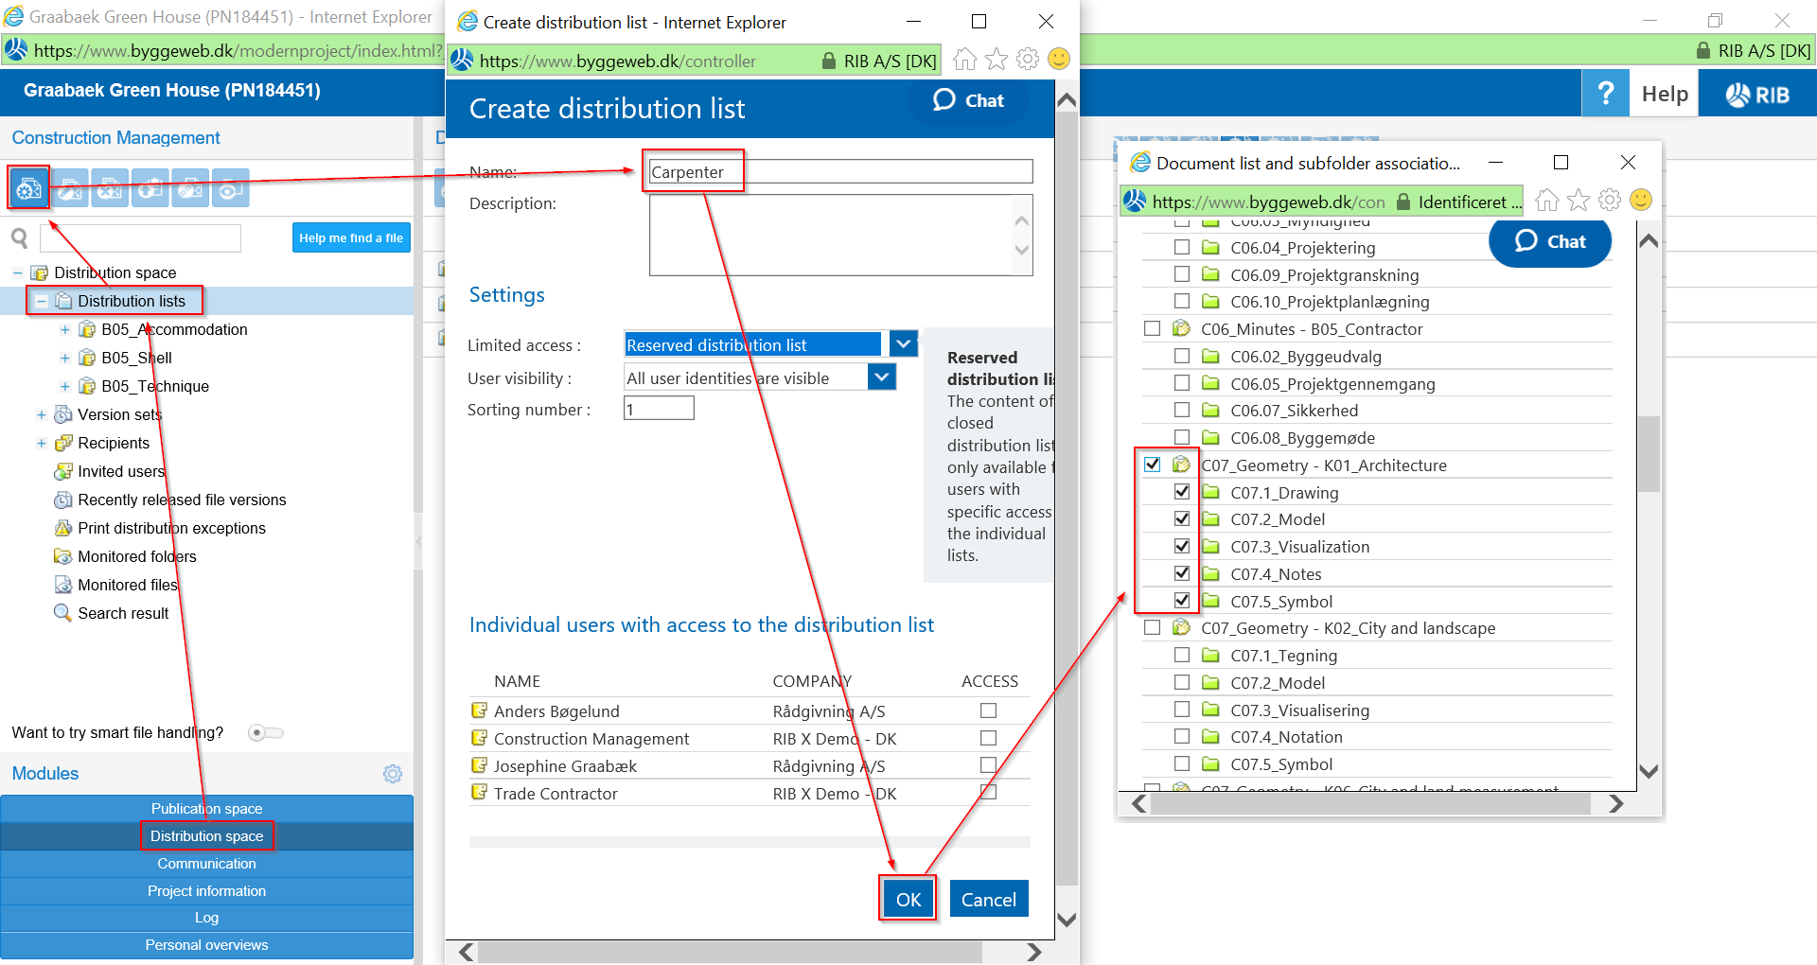Click the magnifying glass search icon

coord(19,238)
